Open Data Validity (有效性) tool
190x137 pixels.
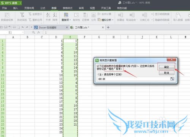[76, 17]
